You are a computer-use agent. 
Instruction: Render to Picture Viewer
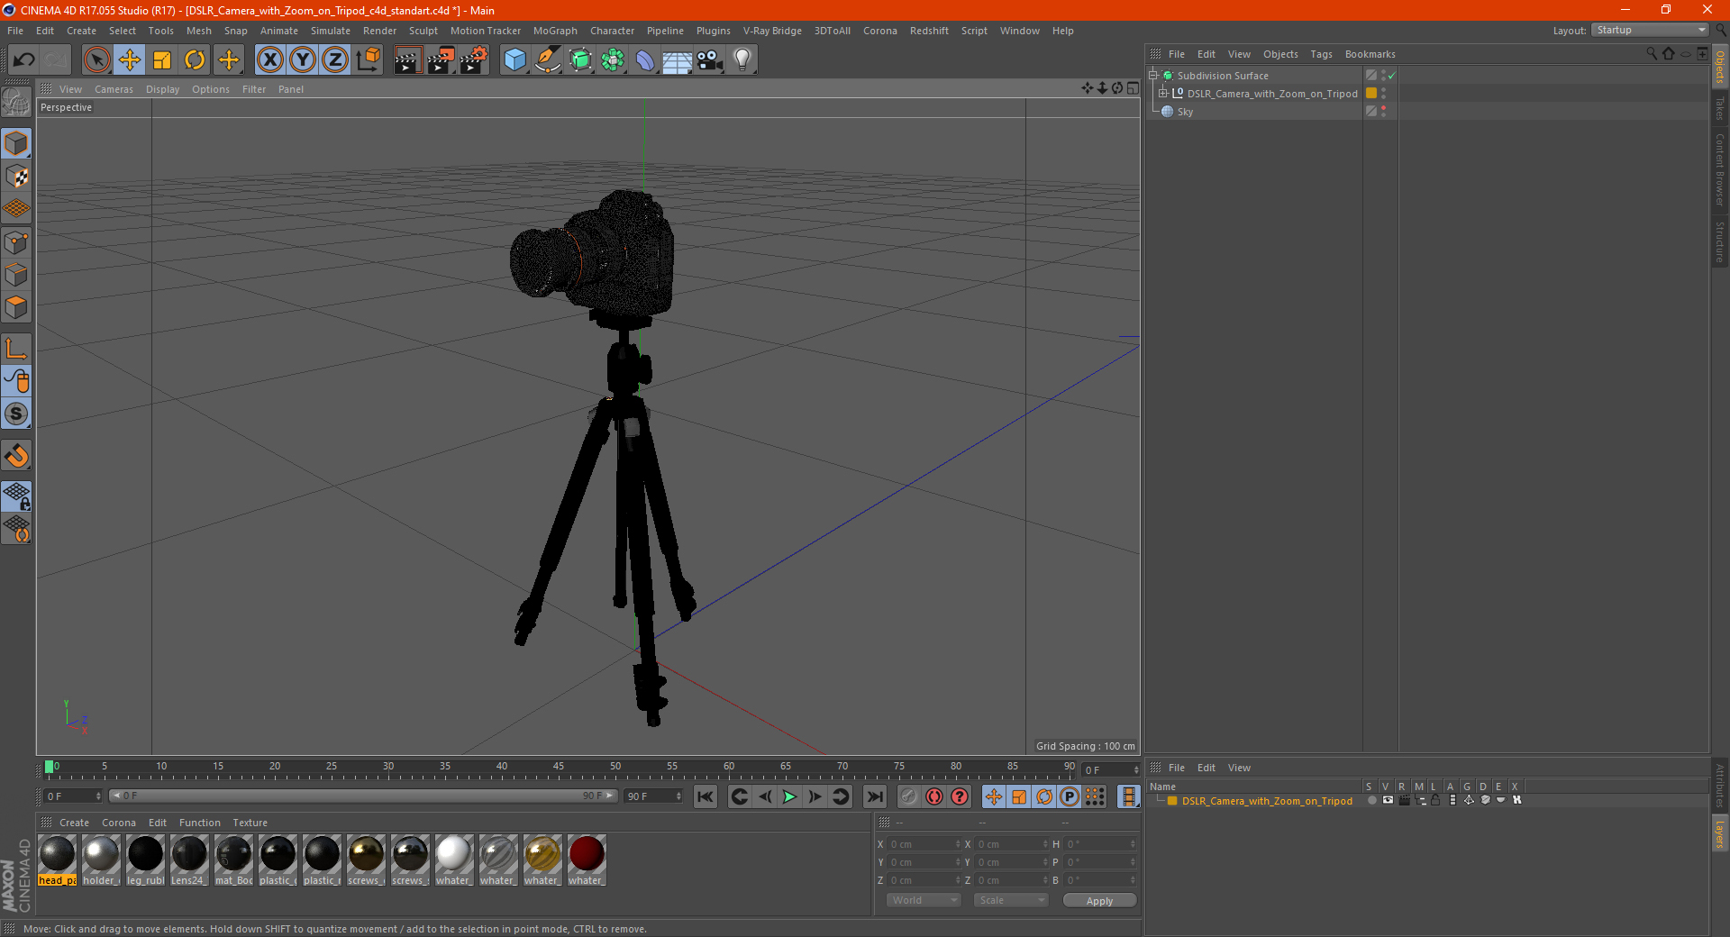pos(441,60)
